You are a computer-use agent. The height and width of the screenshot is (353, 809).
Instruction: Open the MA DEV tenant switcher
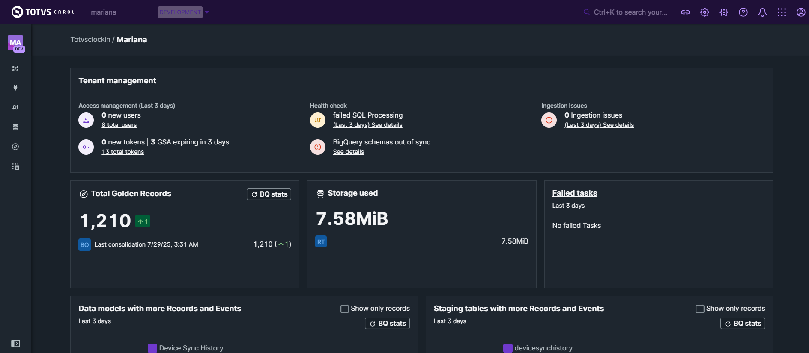coord(16,43)
